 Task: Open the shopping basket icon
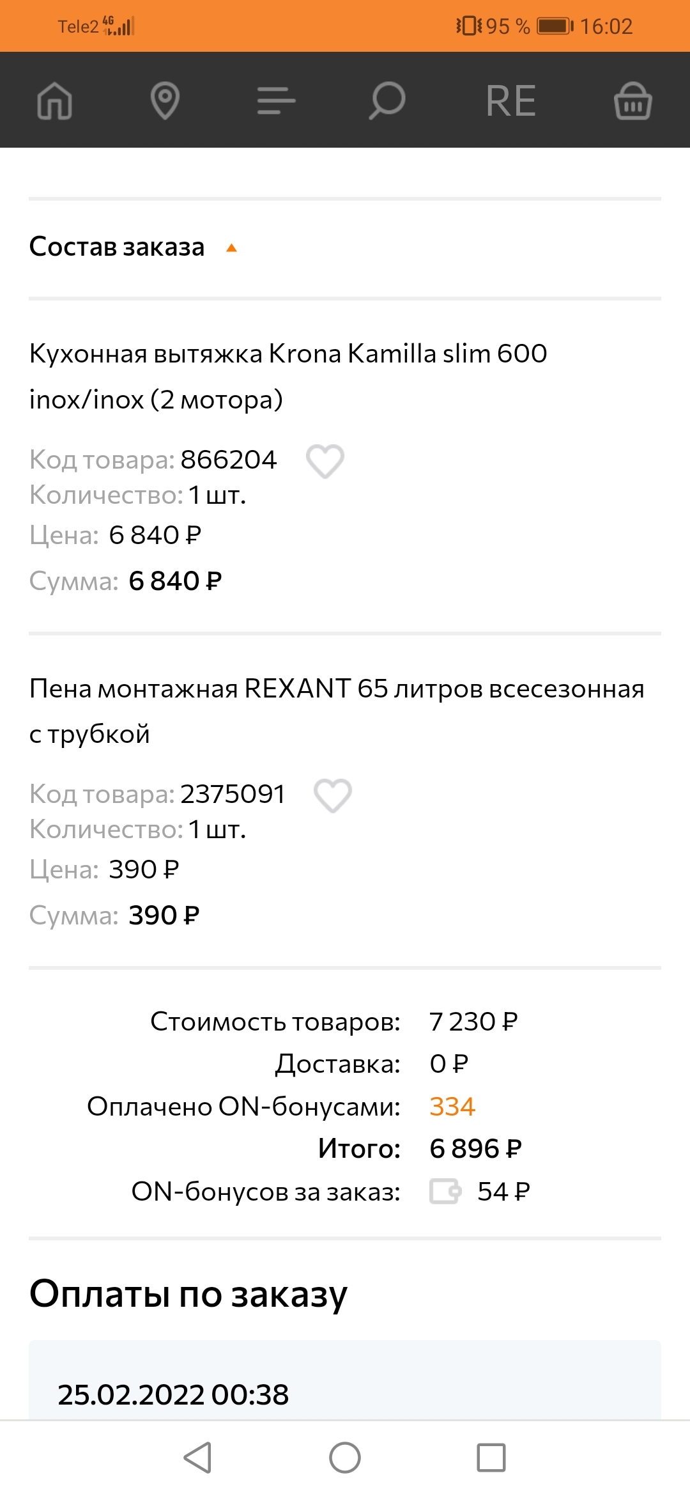632,101
